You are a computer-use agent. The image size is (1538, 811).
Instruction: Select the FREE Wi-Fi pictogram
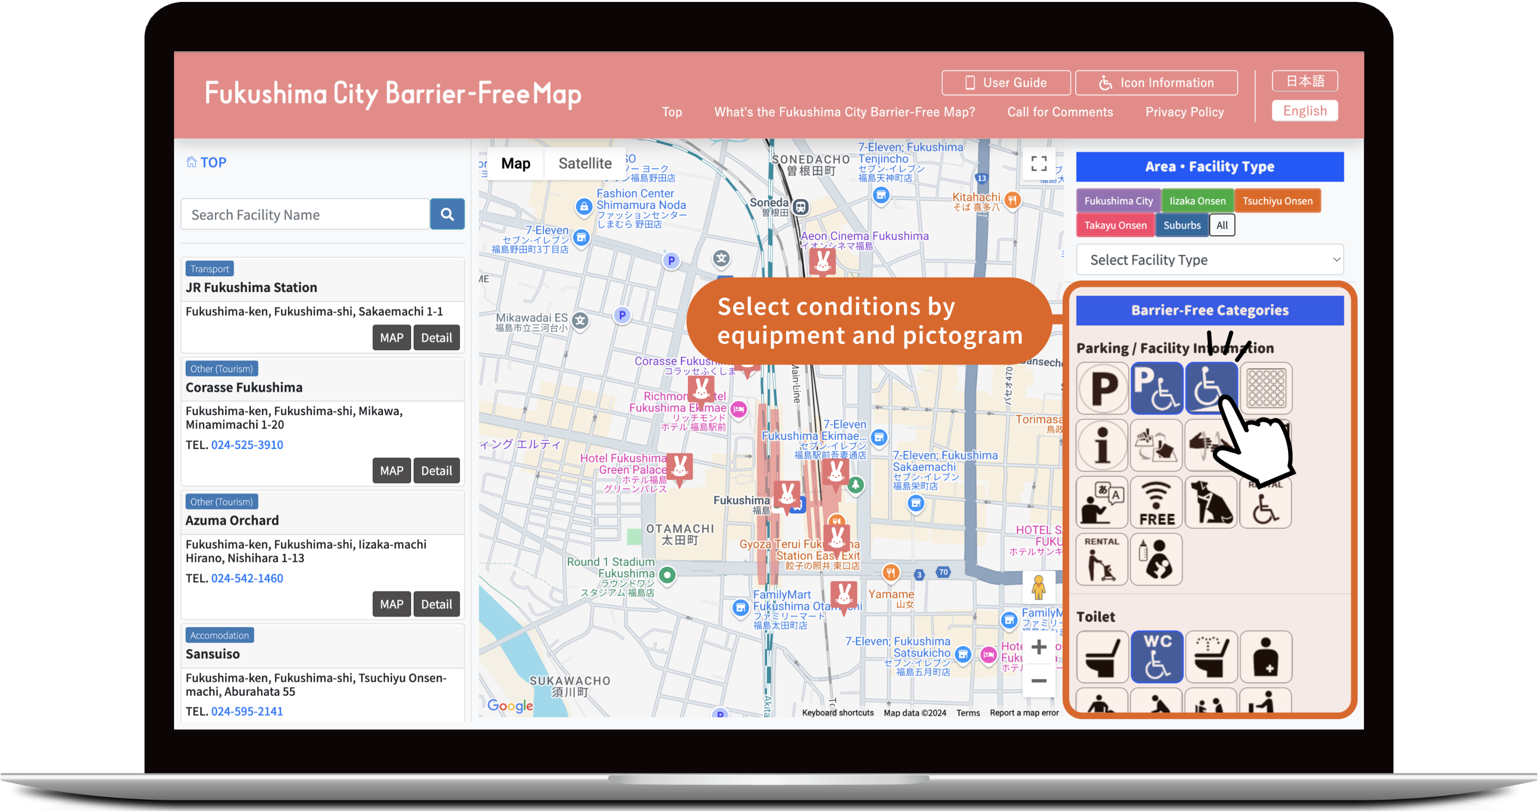click(x=1156, y=502)
